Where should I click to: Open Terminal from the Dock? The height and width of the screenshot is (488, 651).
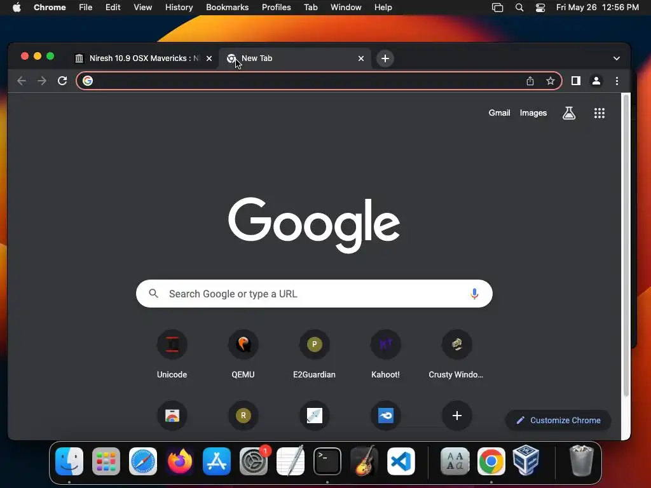pyautogui.click(x=327, y=461)
